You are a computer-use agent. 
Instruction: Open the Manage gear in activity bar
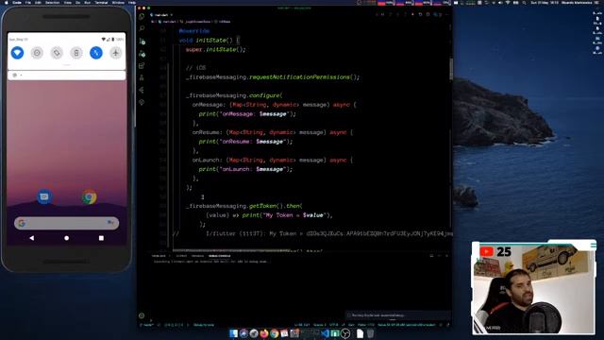(x=142, y=315)
